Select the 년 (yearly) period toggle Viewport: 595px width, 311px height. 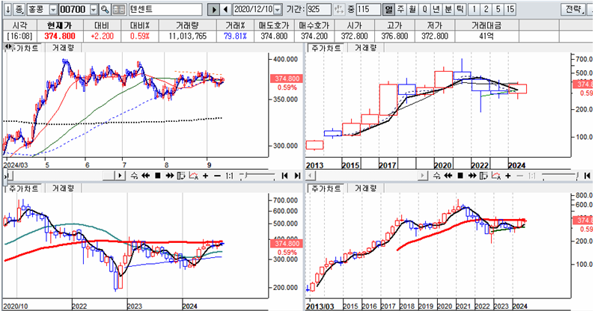[x=436, y=10]
